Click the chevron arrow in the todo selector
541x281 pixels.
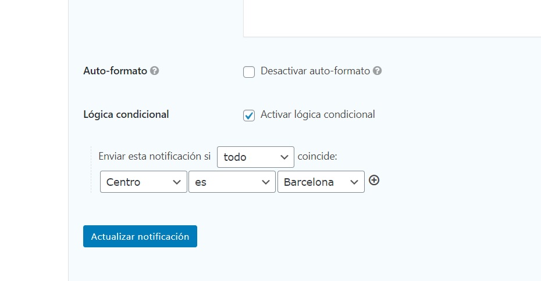point(284,157)
